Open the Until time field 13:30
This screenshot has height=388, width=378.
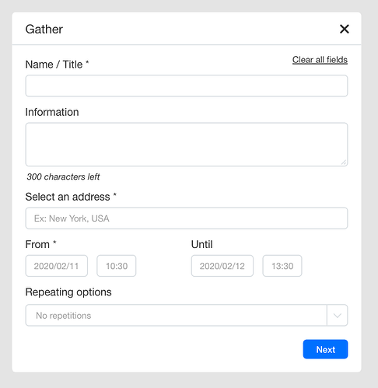282,266
